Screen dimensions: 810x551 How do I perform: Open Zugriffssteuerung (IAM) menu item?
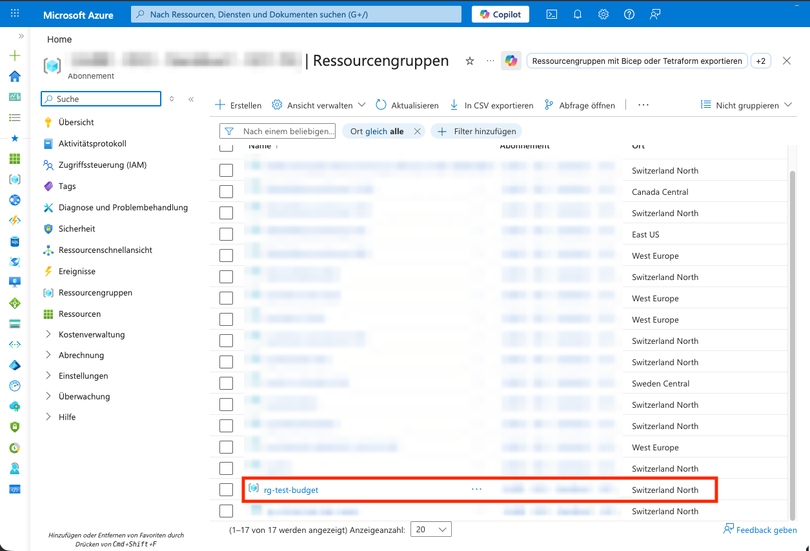102,165
